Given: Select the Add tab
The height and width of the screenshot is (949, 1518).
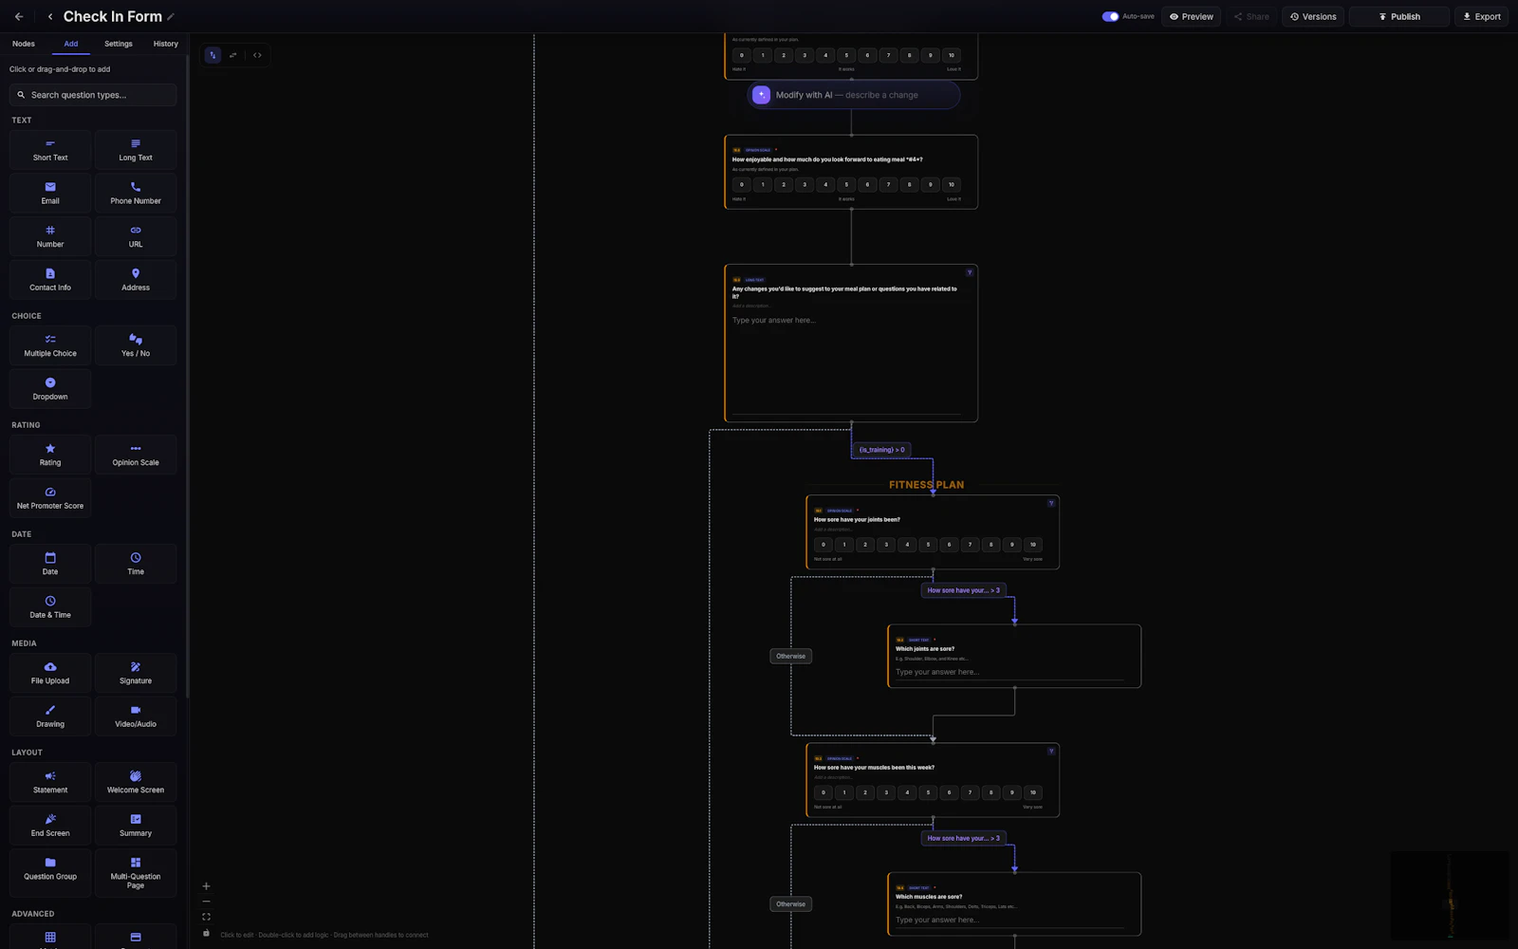Looking at the screenshot, I should (71, 44).
